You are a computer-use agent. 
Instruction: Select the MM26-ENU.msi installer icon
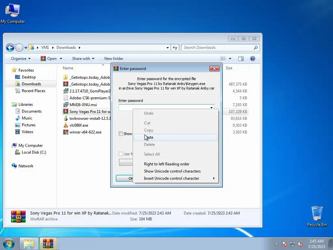66,104
